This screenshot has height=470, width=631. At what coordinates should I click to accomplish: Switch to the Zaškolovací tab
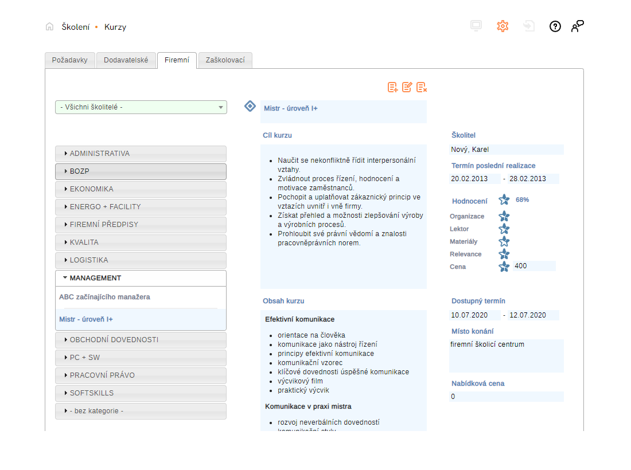[x=225, y=60]
